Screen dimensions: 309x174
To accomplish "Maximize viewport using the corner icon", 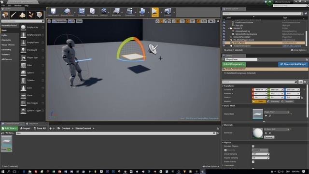I will (x=218, y=21).
